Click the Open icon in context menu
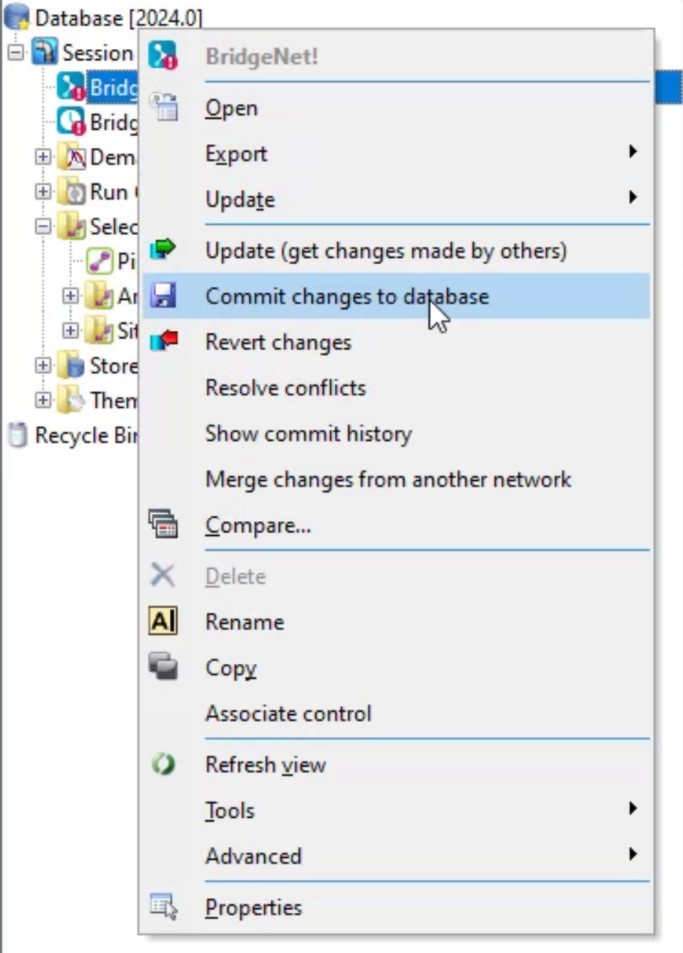This screenshot has width=683, height=953. pos(163,107)
